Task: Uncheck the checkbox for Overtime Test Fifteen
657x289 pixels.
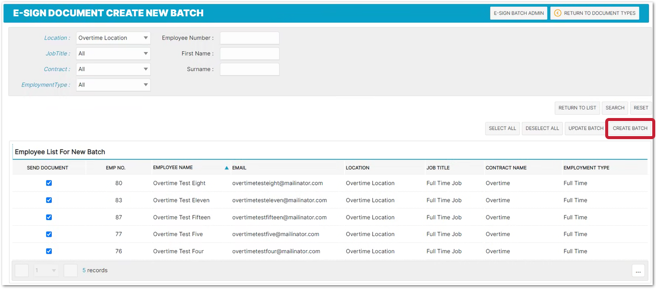Action: click(49, 217)
